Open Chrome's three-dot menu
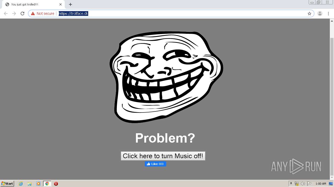 (x=328, y=14)
